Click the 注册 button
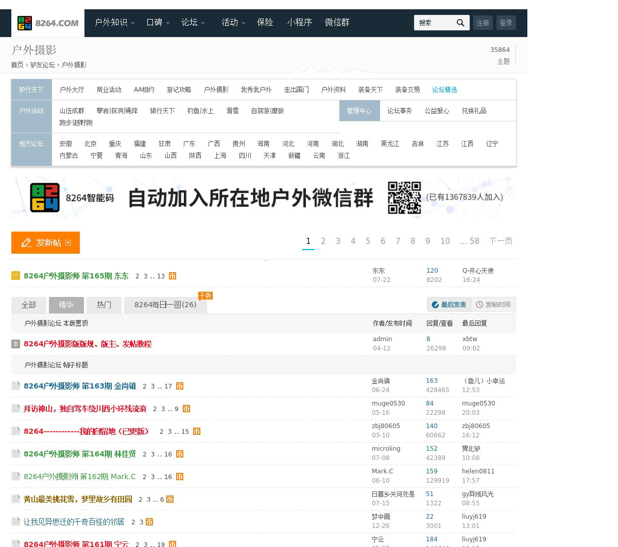This screenshot has width=618, height=547. pos(483,23)
